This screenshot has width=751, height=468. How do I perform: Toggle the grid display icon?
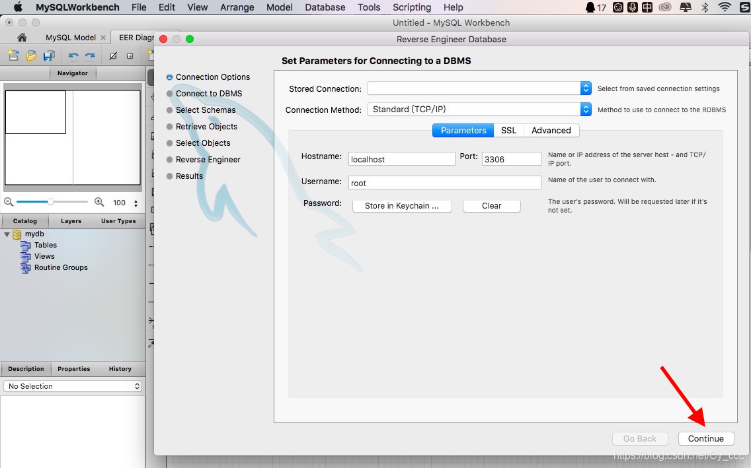113,55
